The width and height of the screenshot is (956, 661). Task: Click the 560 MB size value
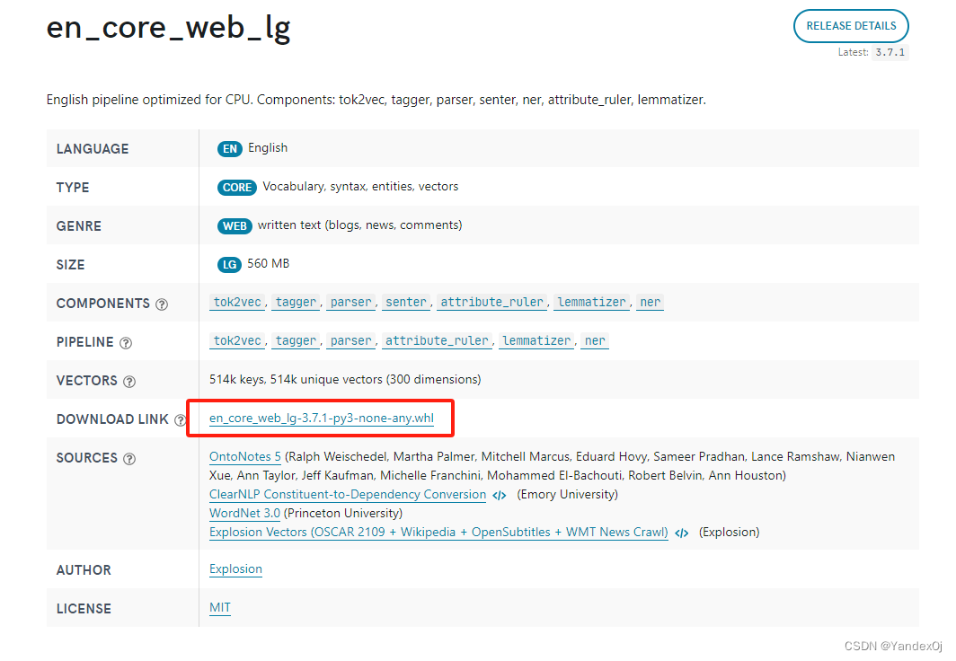269,264
